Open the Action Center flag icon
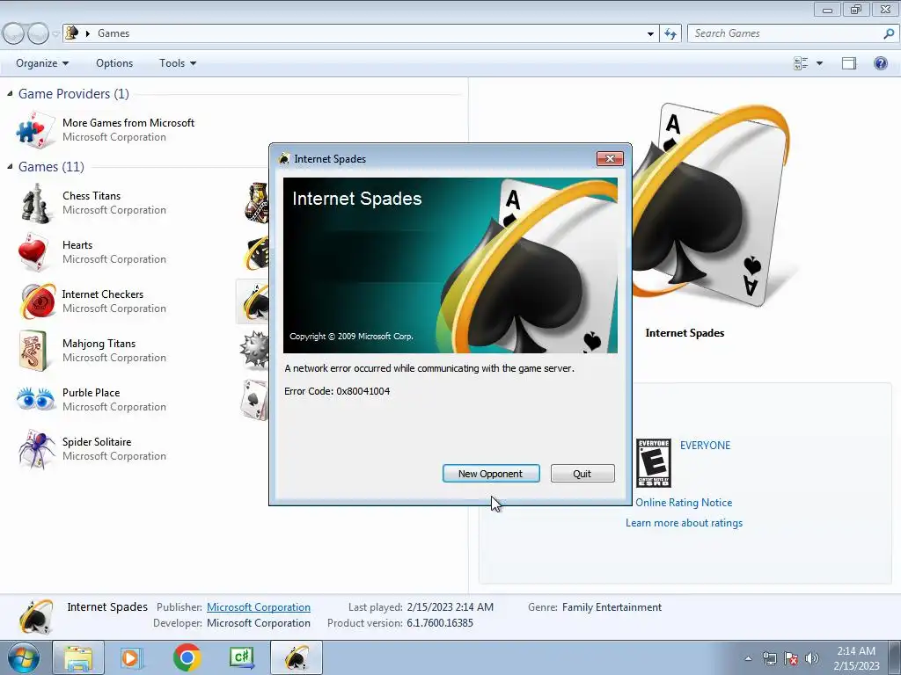Screen dimensions: 901x675 [791, 658]
